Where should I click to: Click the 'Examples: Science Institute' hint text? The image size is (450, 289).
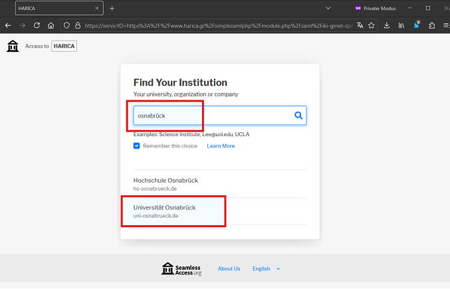pos(191,134)
